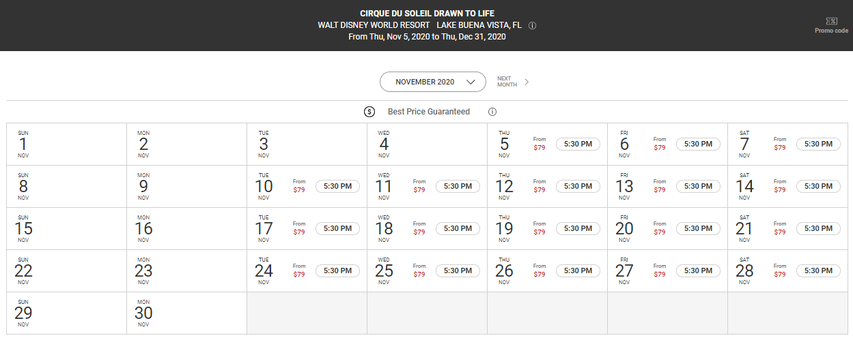
Task: Pick the 5:30 PM show on Thursday Nov 19
Action: coord(578,228)
